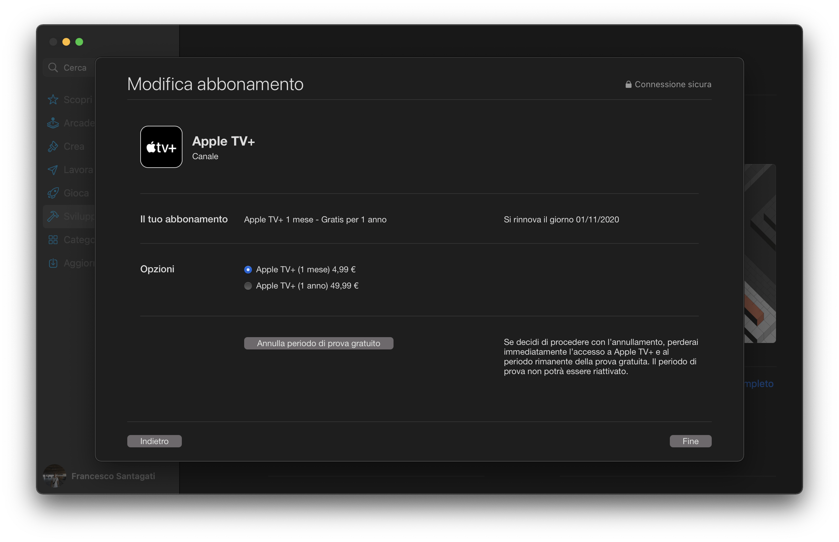Click Francesco Santagati account avatar
Viewport: 839px width, 542px height.
coord(55,476)
